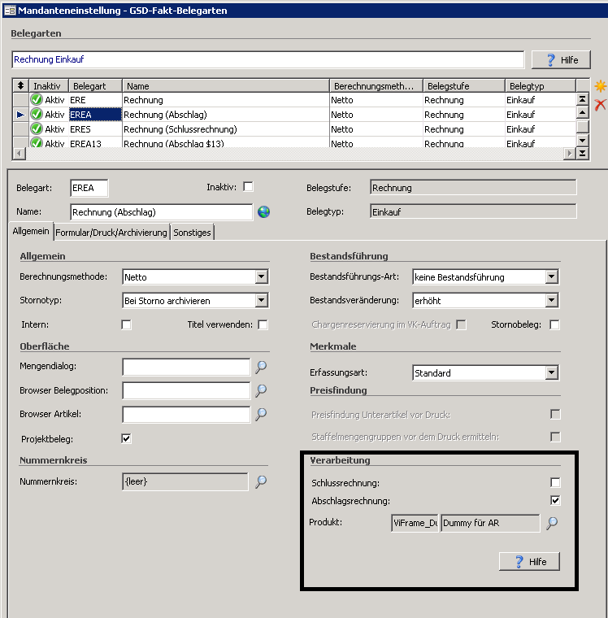Enable the Titel verwenden checkbox
Viewport: 608px width, 618px height.
pyautogui.click(x=263, y=324)
